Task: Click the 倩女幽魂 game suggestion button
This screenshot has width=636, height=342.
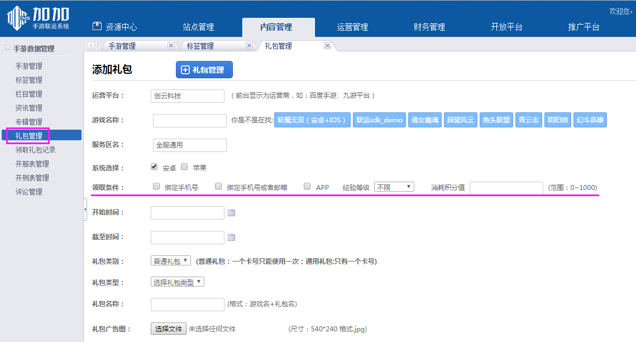Action: point(425,120)
